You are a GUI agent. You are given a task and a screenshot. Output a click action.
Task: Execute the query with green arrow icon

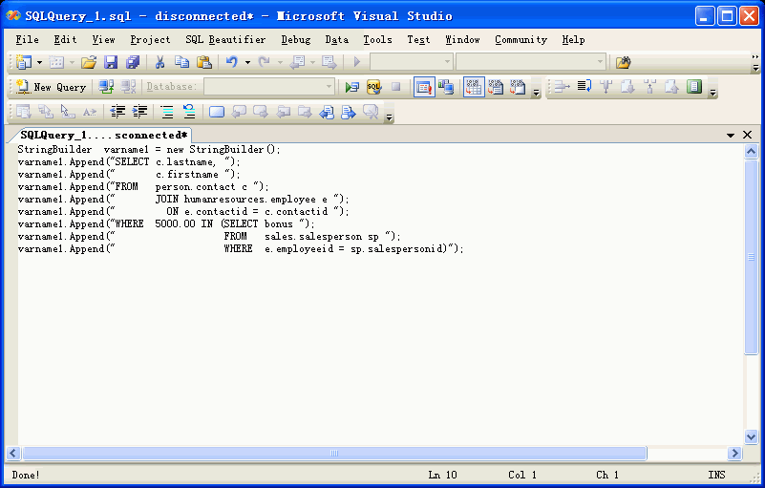(351, 87)
